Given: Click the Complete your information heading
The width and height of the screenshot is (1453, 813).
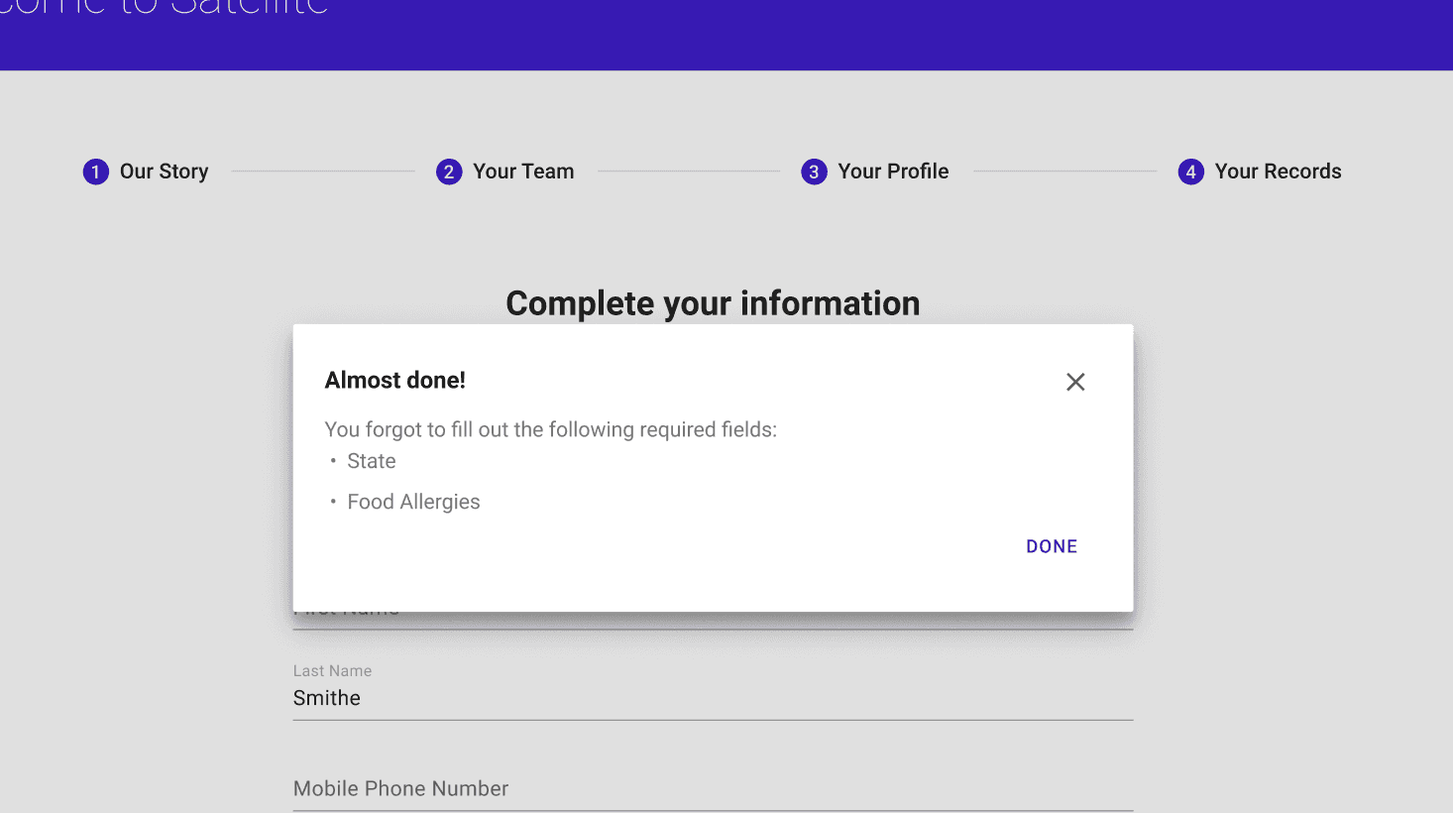Looking at the screenshot, I should (x=713, y=303).
